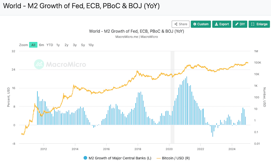Pick the 10y zoom range
271x164 pixels.
pos(91,45)
